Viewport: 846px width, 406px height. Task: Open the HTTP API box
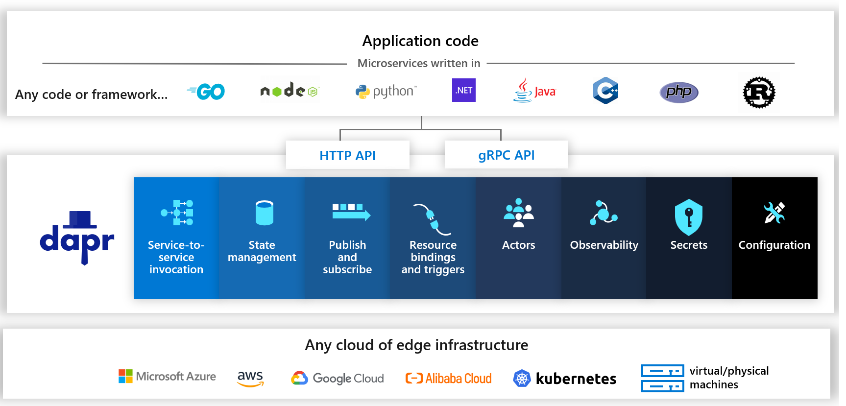click(348, 155)
